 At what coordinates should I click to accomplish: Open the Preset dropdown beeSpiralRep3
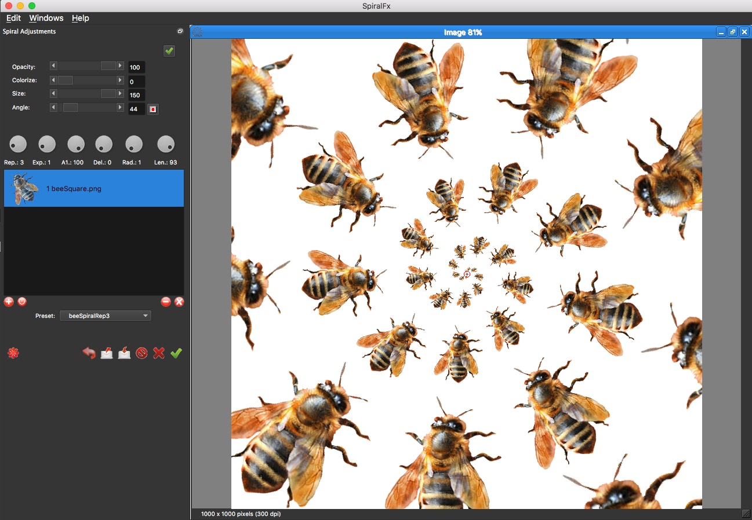(x=106, y=316)
